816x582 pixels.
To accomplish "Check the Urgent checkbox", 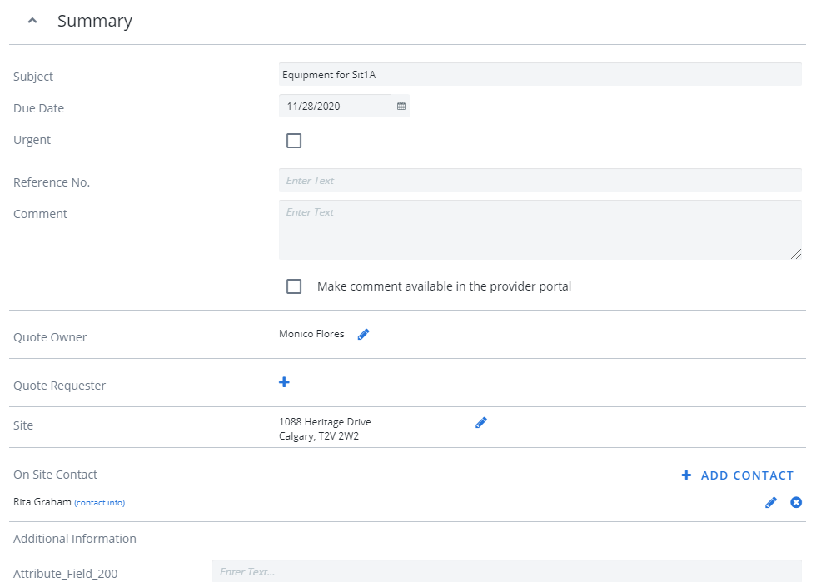I will coord(294,141).
